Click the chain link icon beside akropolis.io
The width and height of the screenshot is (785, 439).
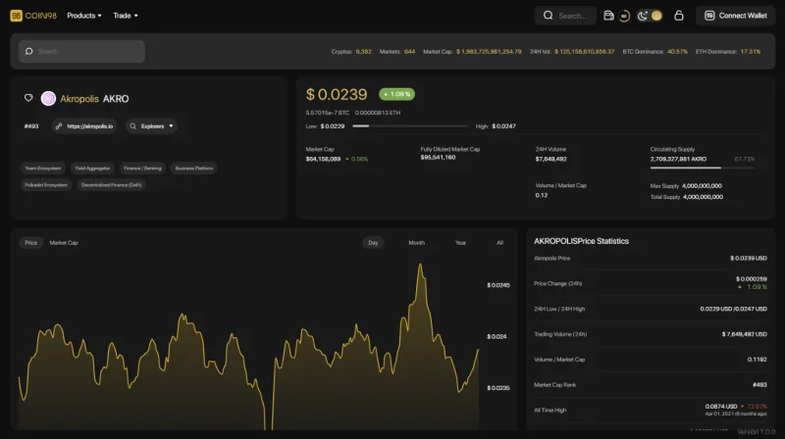[x=59, y=126]
